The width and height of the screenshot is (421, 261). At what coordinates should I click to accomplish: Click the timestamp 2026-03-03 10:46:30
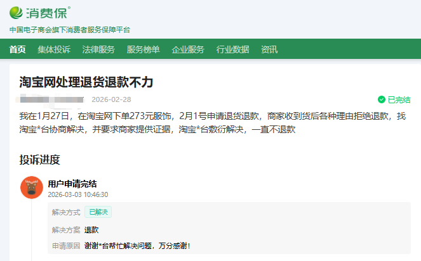(78, 194)
